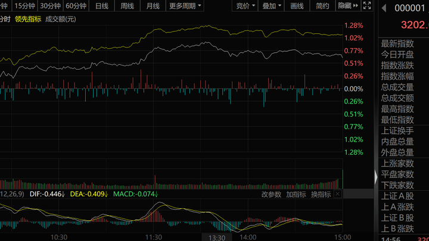Expand the 叠加 overlay dropdown

[272, 6]
